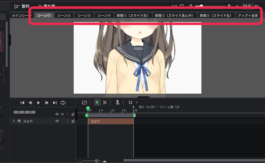Open the dropdown arrow beside grid icon
The image size is (265, 163).
tap(137, 102)
